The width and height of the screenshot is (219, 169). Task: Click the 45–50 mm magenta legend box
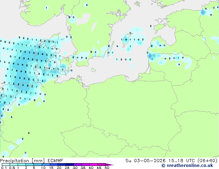pyautogui.click(x=102, y=165)
